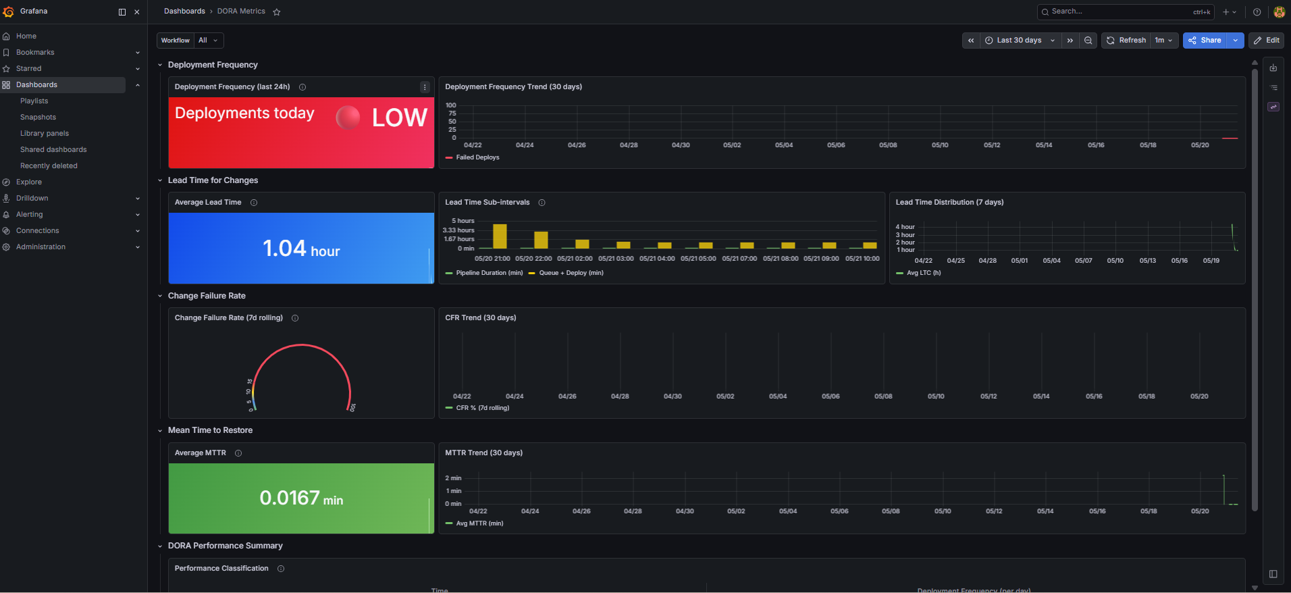Close the navigation menu with X
The width and height of the screenshot is (1291, 593).
[x=137, y=12]
